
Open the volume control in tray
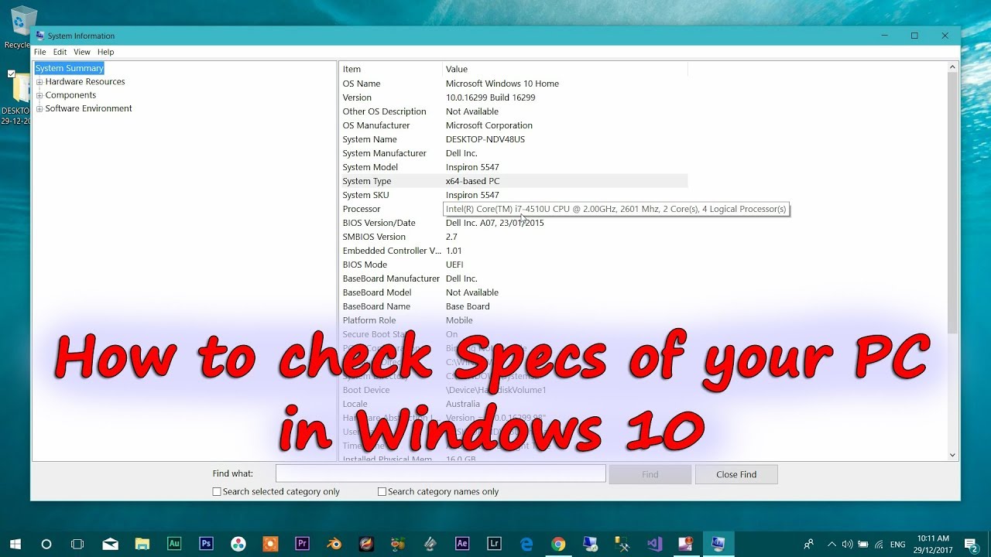(x=847, y=544)
